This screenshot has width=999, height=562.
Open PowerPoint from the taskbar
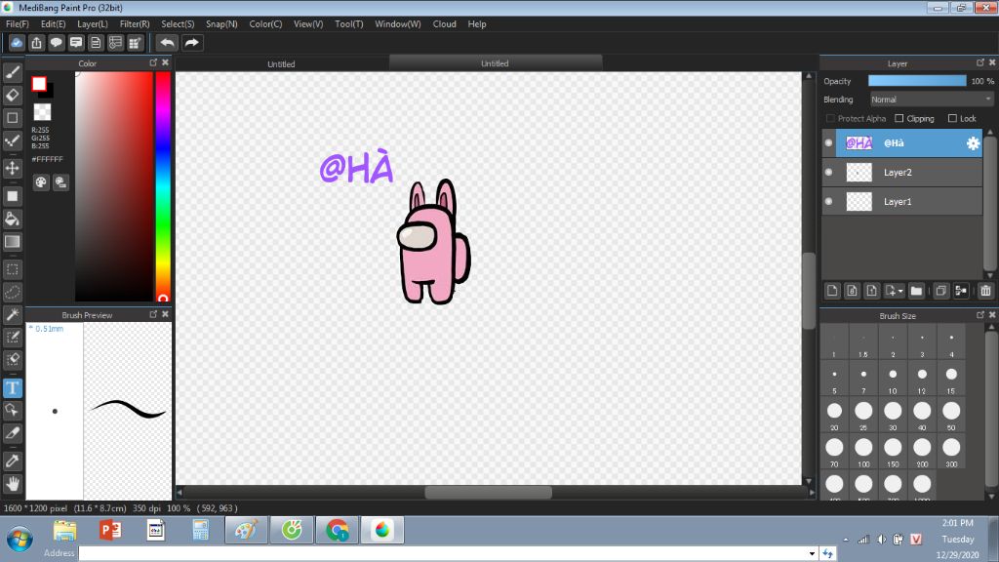pos(110,530)
